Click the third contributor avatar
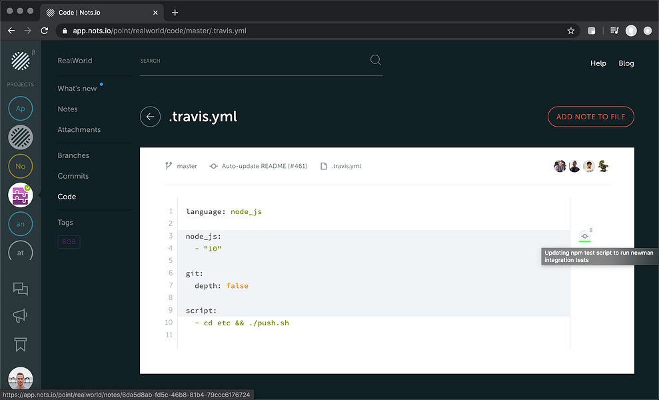Viewport: 659px width, 400px height. pyautogui.click(x=589, y=166)
